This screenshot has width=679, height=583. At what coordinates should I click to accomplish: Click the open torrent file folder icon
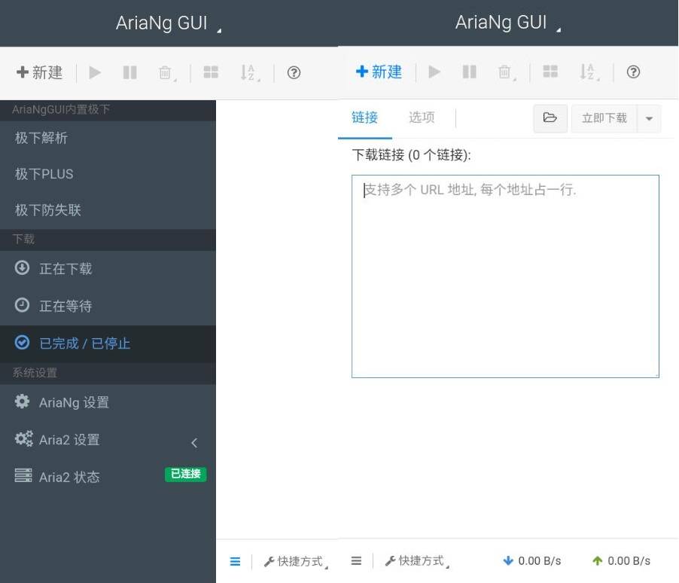coord(550,118)
